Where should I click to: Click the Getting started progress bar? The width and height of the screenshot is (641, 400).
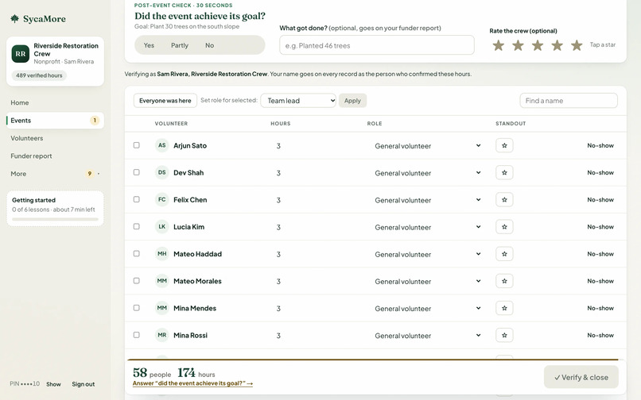click(55, 219)
